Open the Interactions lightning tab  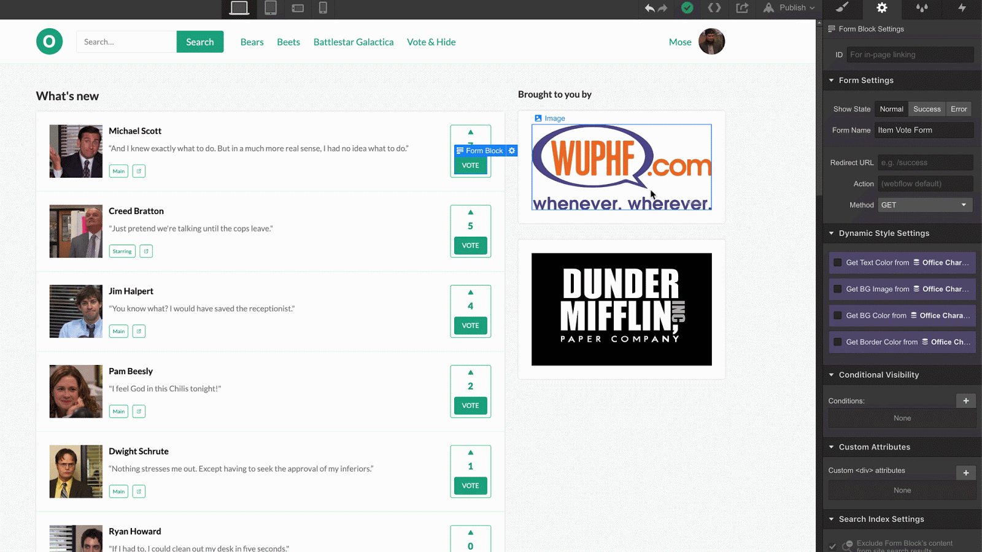(962, 8)
